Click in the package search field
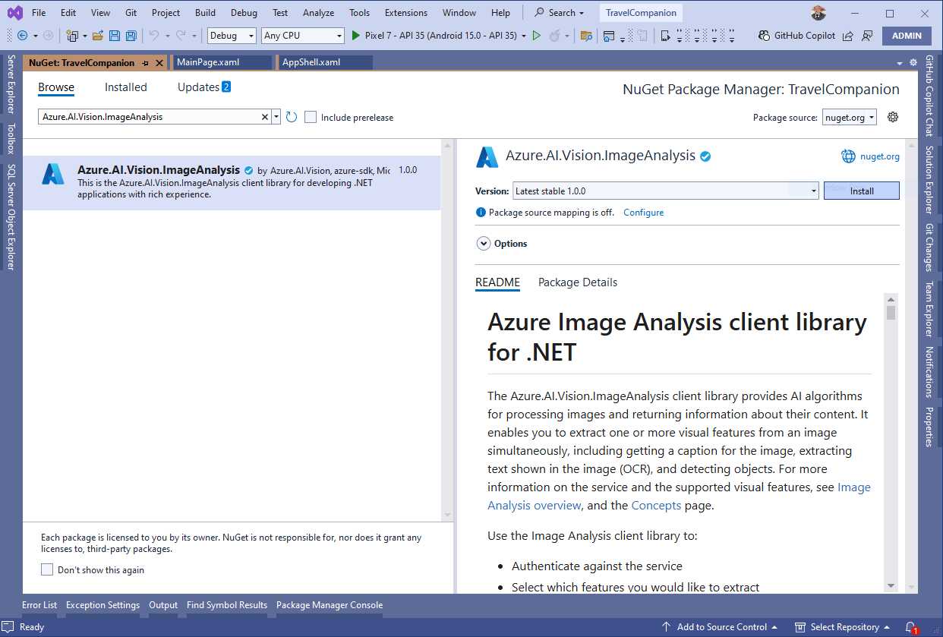This screenshot has width=943, height=637. coord(150,117)
